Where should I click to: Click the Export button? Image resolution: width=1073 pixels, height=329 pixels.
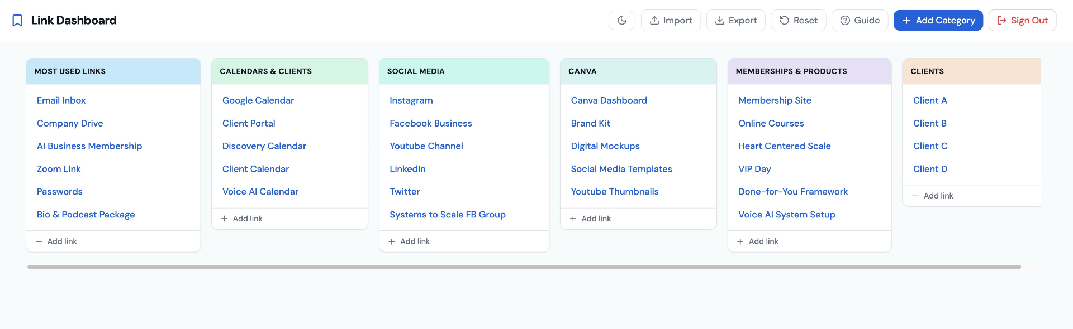point(736,21)
